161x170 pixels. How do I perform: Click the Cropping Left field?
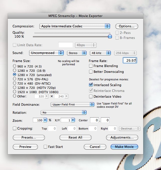pyautogui.click(x=72, y=129)
